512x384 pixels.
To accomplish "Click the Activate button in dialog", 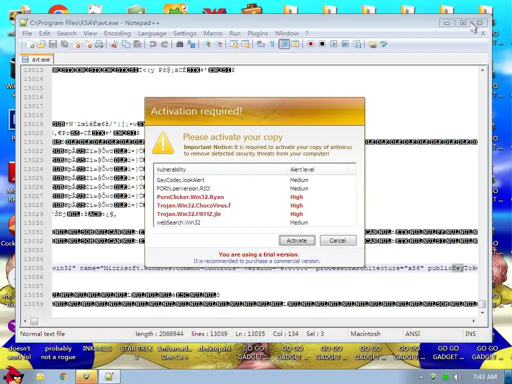I will point(297,240).
